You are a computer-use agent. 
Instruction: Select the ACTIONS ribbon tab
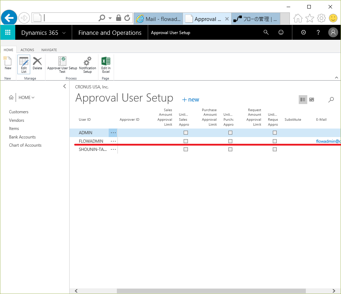click(x=27, y=50)
